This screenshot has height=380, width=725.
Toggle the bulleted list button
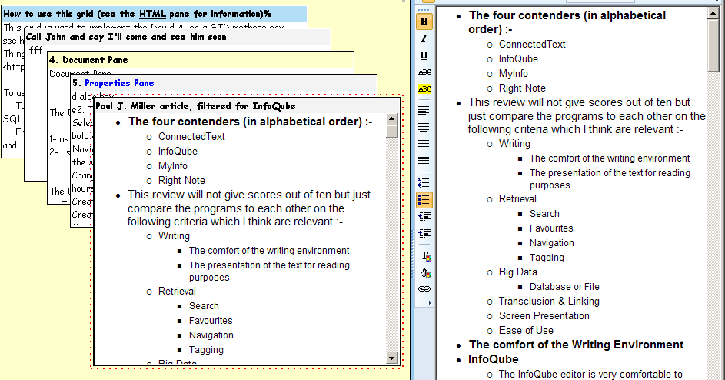(424, 200)
